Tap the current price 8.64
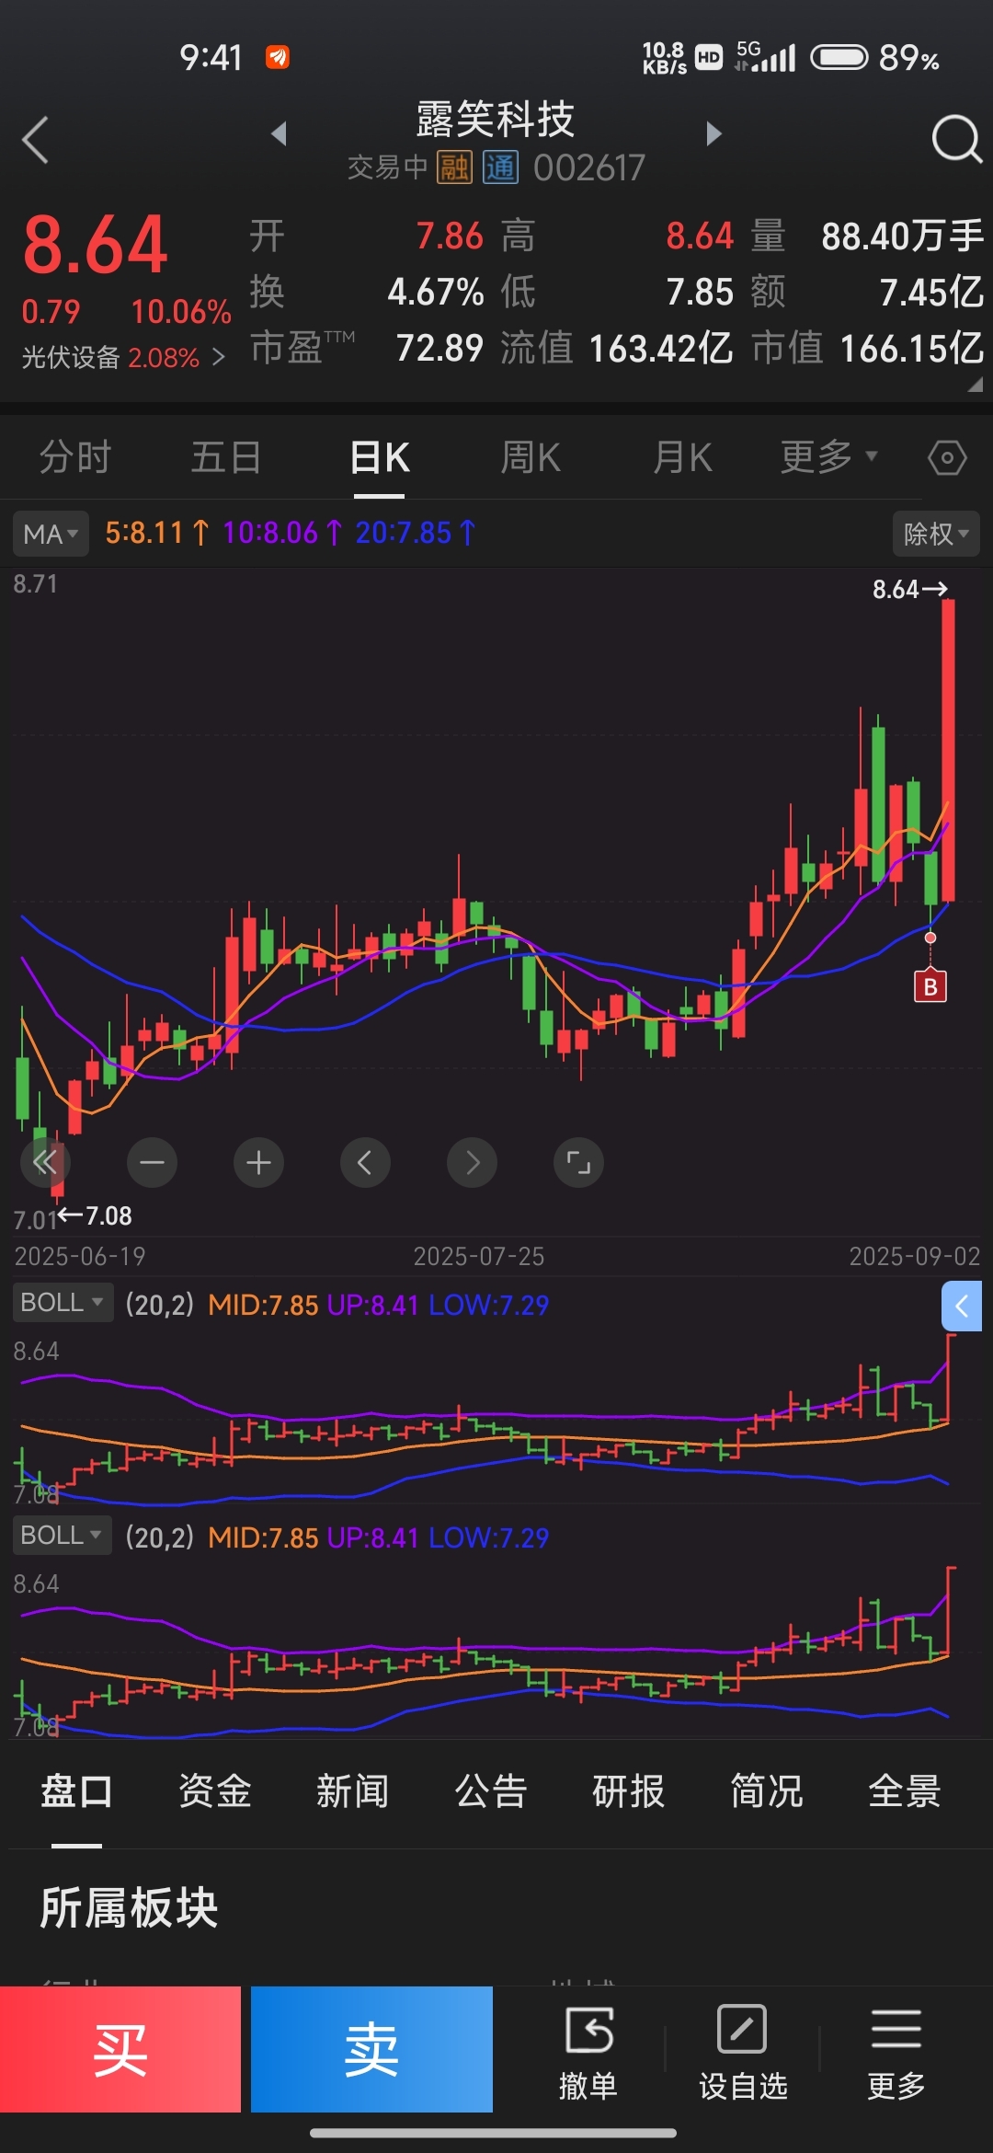The width and height of the screenshot is (993, 2153). 96,245
